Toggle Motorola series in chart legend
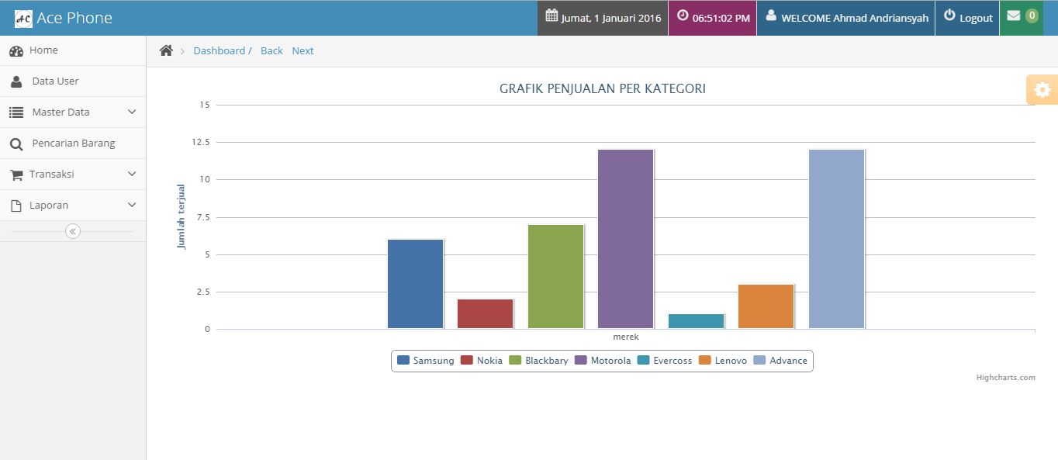1058x460 pixels. 603,360
